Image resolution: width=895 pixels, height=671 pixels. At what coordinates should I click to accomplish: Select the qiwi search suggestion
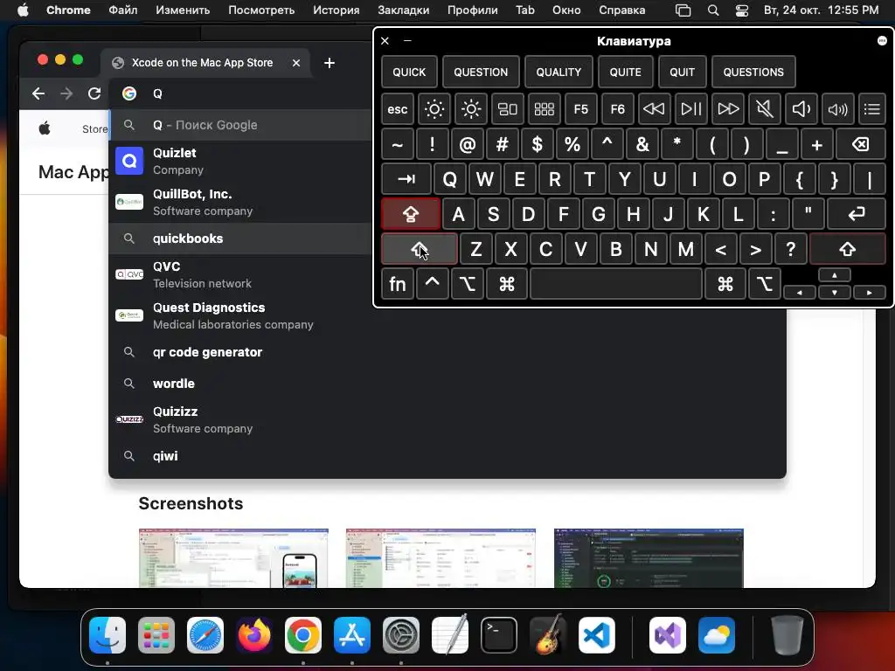(x=447, y=456)
